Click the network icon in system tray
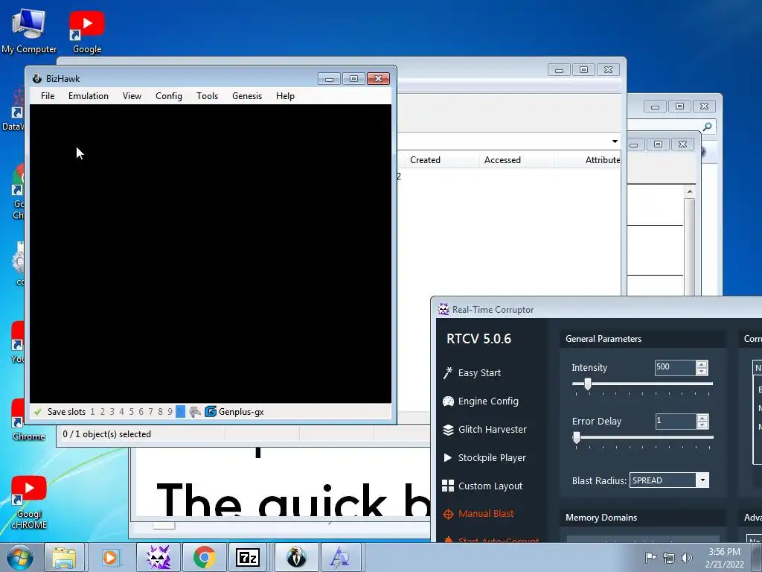This screenshot has height=572, width=762. click(x=669, y=557)
